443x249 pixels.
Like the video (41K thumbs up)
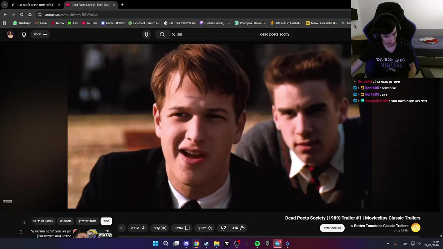click(x=238, y=228)
